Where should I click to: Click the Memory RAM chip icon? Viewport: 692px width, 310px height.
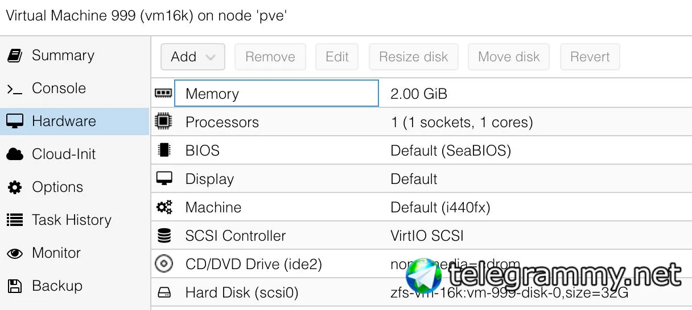click(x=163, y=93)
